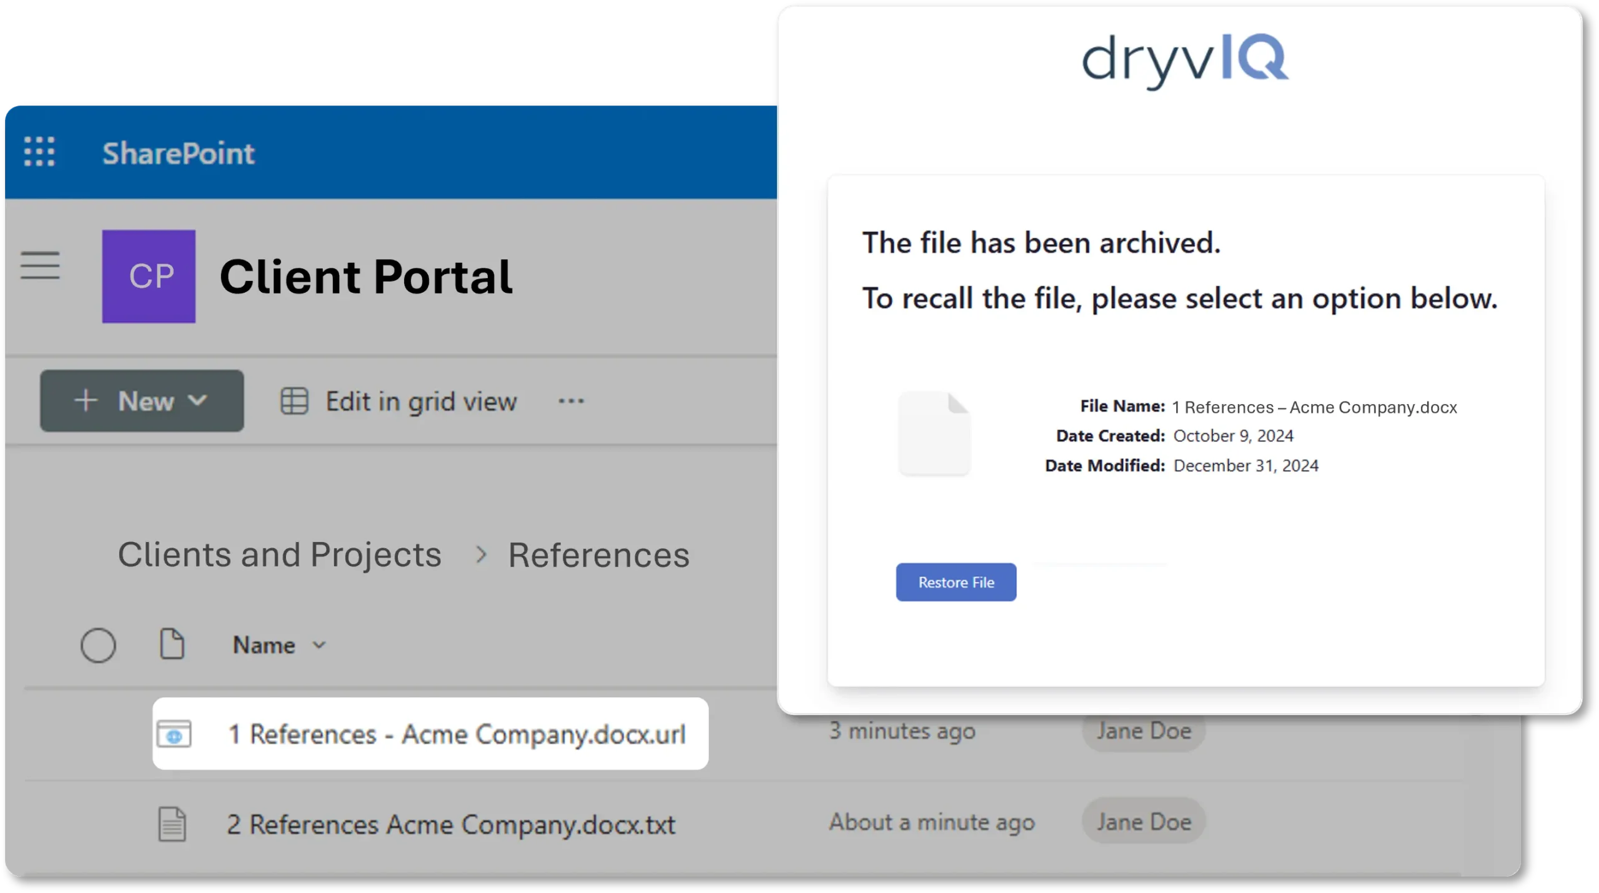This screenshot has height=893, width=1599.
Task: Click the SharePoint title in header
Action: (178, 153)
